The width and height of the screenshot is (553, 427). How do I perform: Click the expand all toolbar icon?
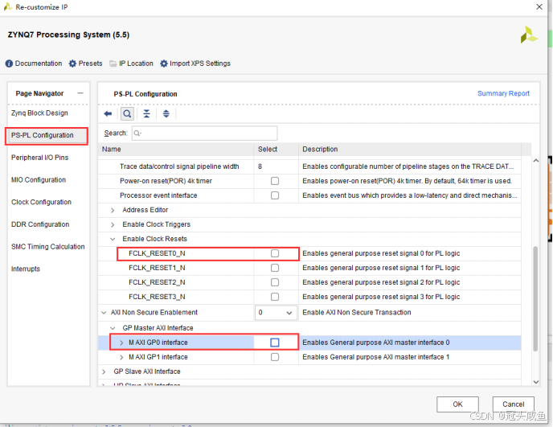click(166, 114)
